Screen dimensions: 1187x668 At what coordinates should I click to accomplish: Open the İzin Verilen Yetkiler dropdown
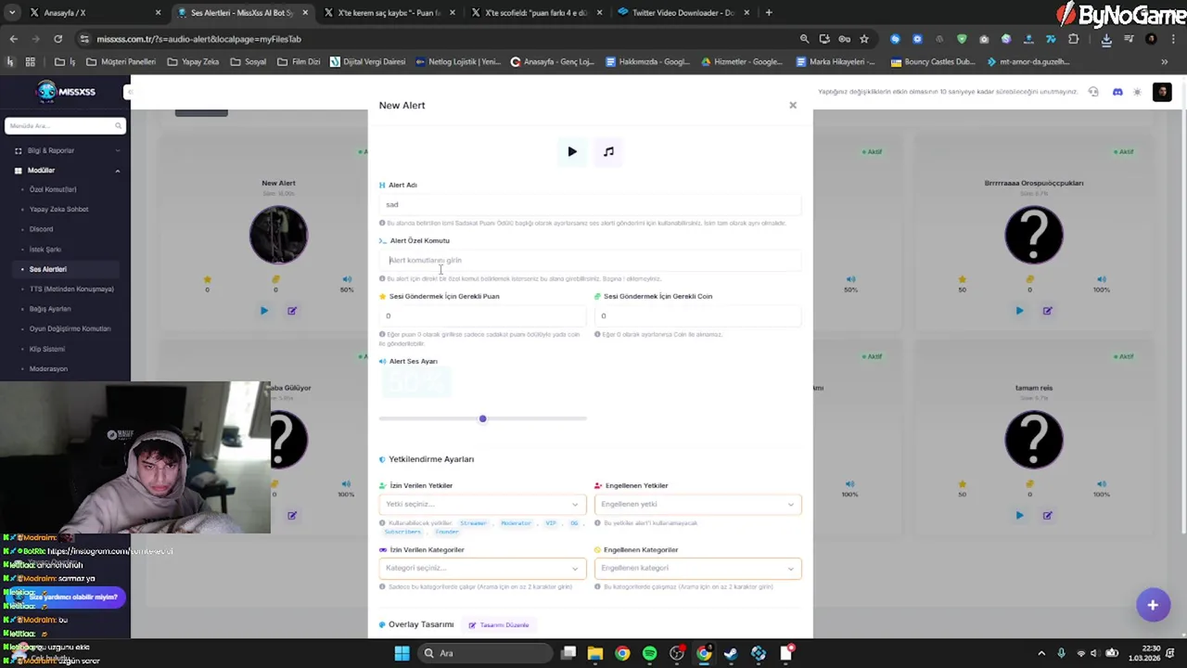tap(482, 504)
